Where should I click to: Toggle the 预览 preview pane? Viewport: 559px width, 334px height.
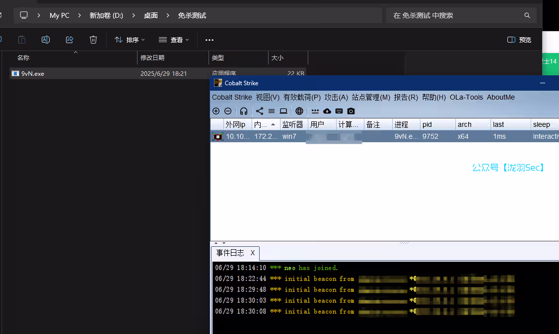(519, 40)
